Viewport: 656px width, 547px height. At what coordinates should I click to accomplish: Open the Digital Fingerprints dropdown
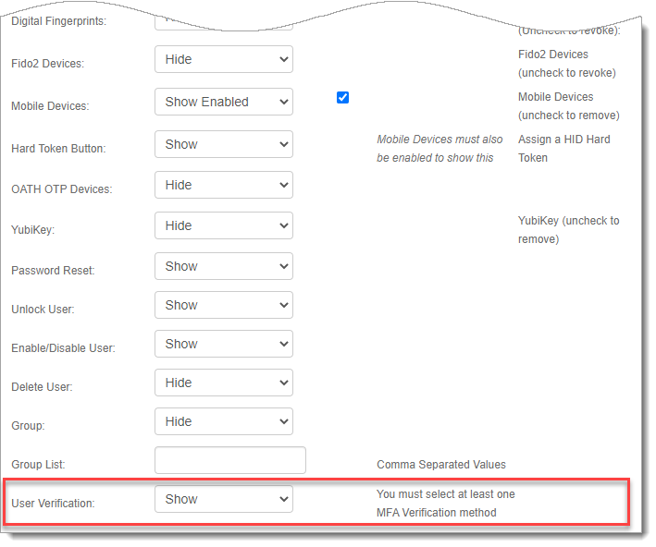(223, 22)
